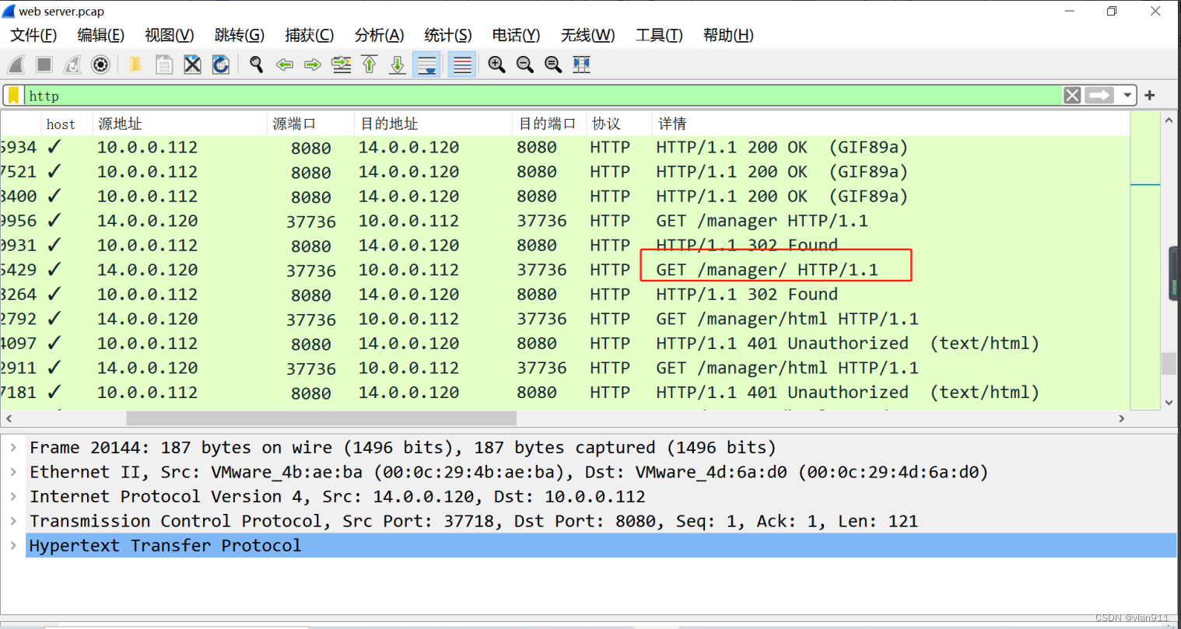Find a packet with magnifier icon
The height and width of the screenshot is (629, 1181).
256,65
